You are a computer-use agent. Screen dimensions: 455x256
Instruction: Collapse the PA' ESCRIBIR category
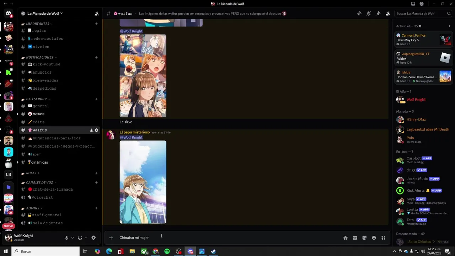pyautogui.click(x=36, y=99)
